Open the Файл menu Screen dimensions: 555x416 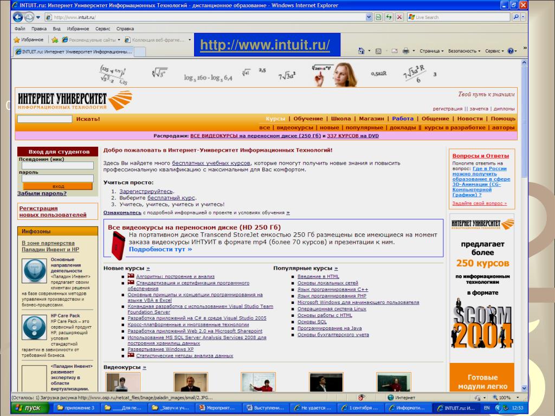20,29
